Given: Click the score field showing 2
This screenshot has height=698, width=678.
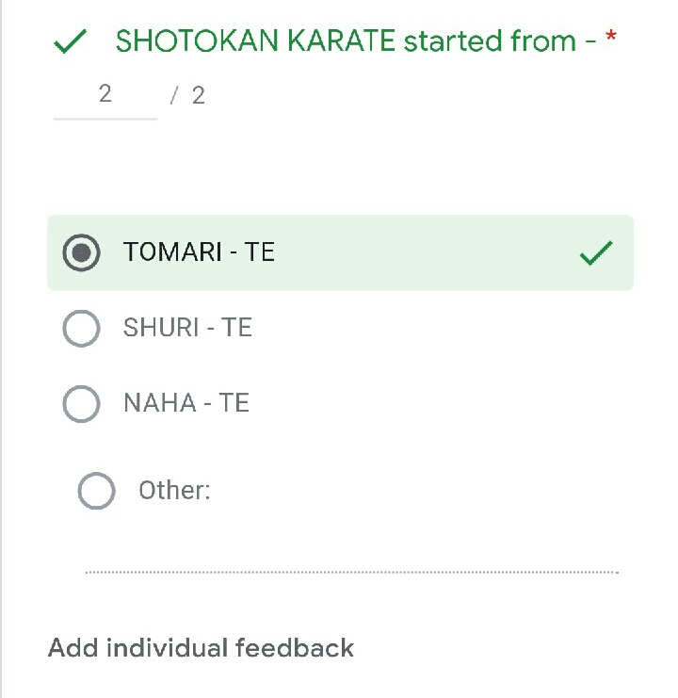Looking at the screenshot, I should [x=105, y=94].
